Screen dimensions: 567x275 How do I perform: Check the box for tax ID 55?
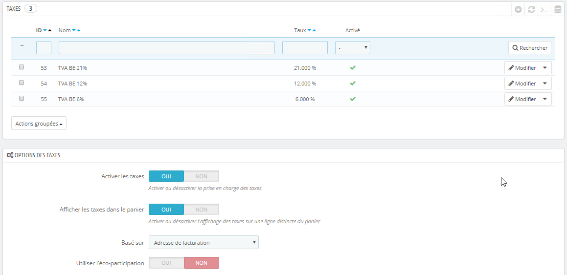pyautogui.click(x=22, y=98)
